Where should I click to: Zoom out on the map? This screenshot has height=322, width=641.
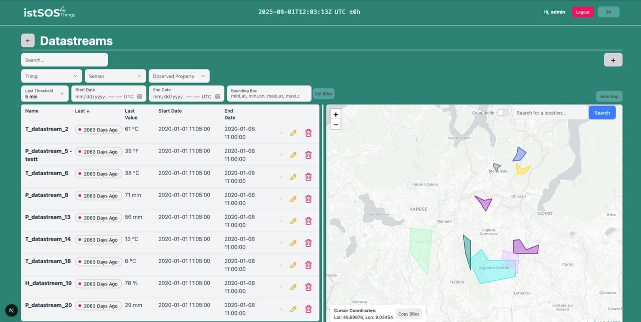click(x=336, y=124)
